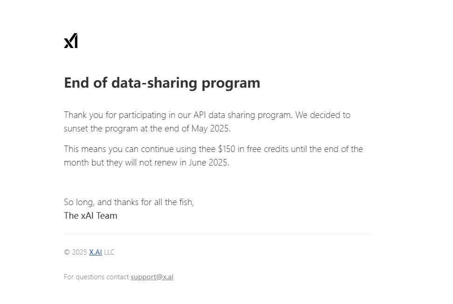Click the "May 2025" date text
Image resolution: width=453 pixels, height=304 pixels.
tap(210, 128)
